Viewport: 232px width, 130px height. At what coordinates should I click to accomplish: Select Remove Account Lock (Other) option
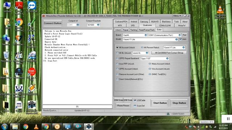point(117,74)
